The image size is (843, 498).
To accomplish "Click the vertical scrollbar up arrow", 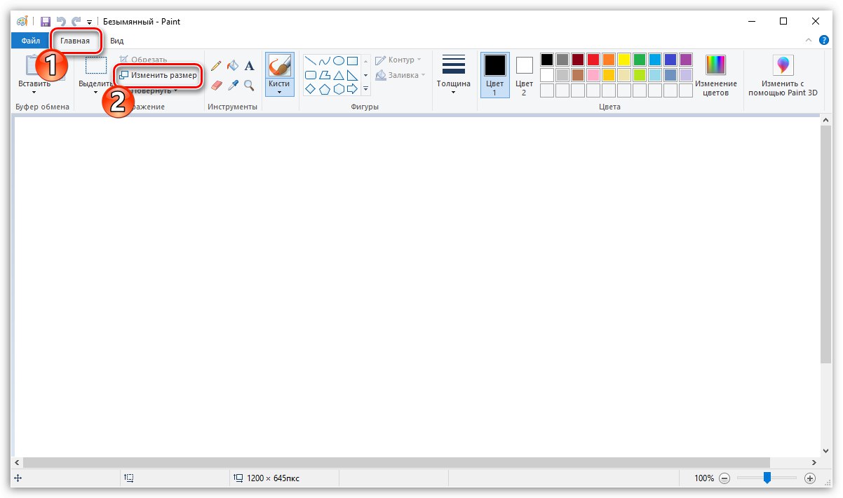I will coord(825,121).
